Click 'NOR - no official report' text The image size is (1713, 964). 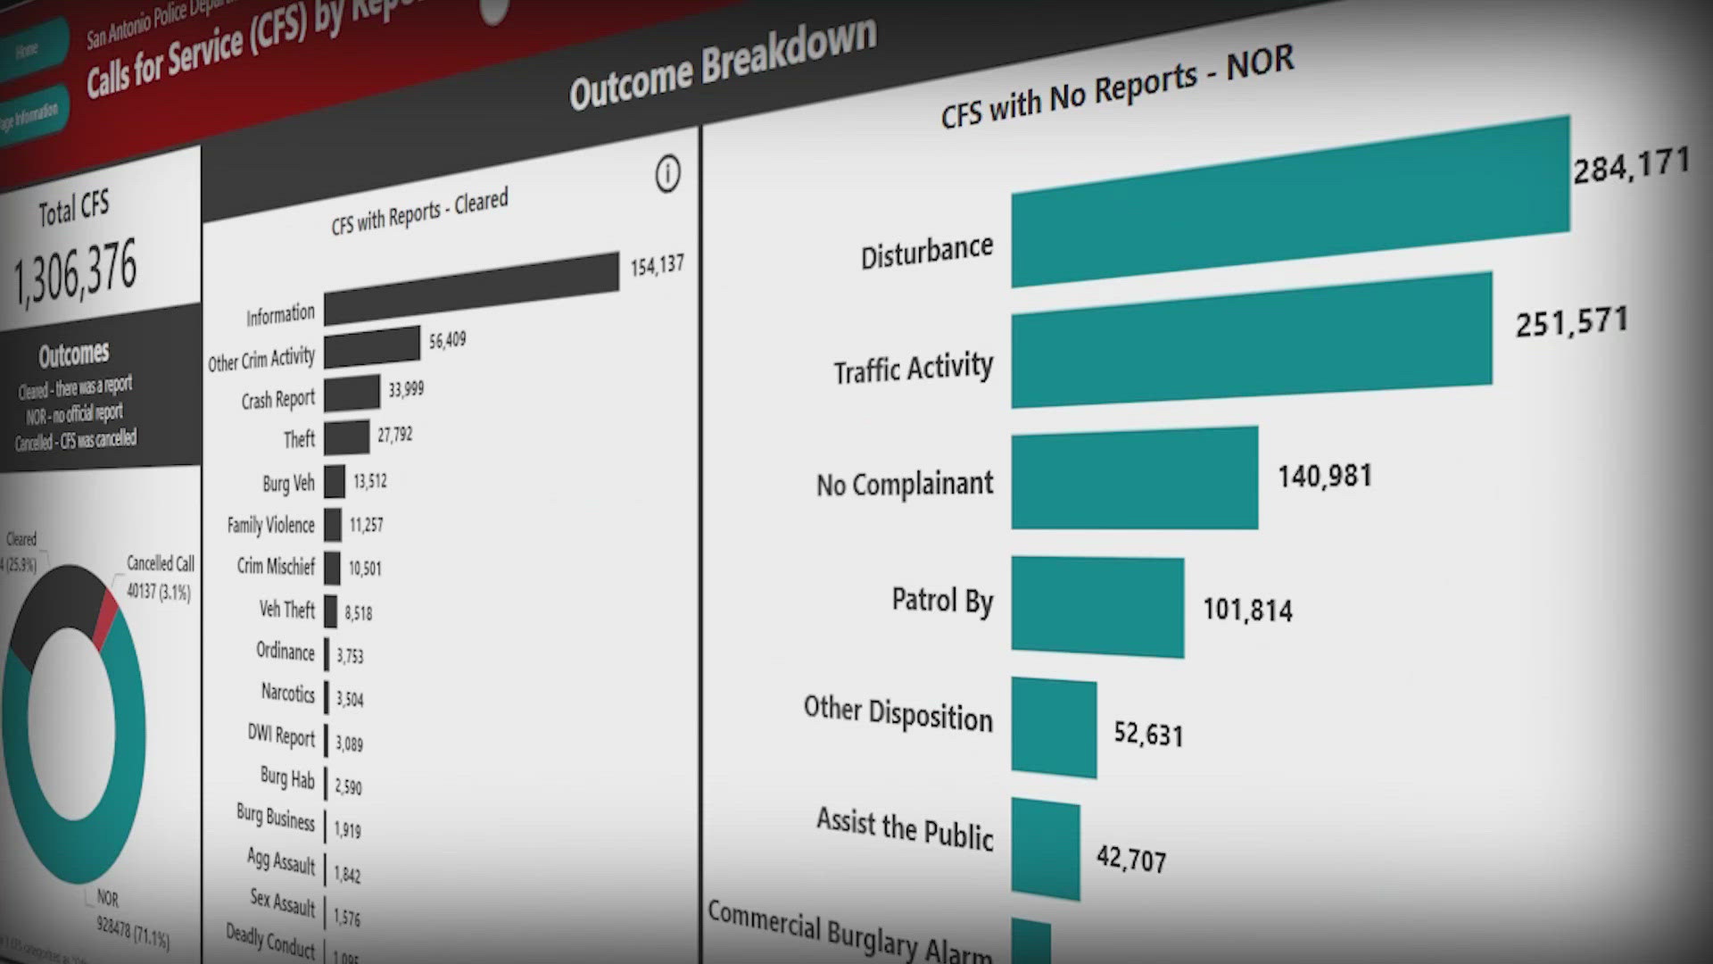(x=74, y=415)
